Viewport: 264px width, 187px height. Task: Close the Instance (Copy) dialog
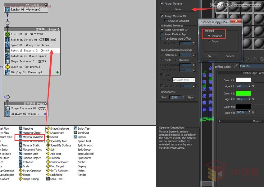click(236, 21)
